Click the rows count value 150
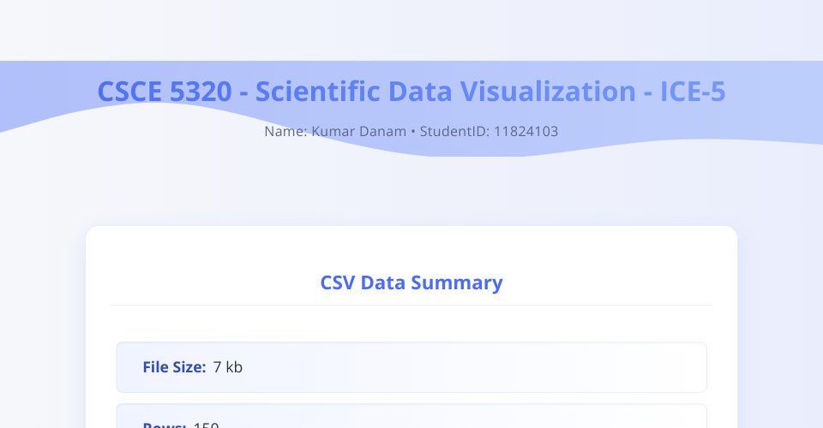Viewport: 823px width, 428px height. [207, 425]
